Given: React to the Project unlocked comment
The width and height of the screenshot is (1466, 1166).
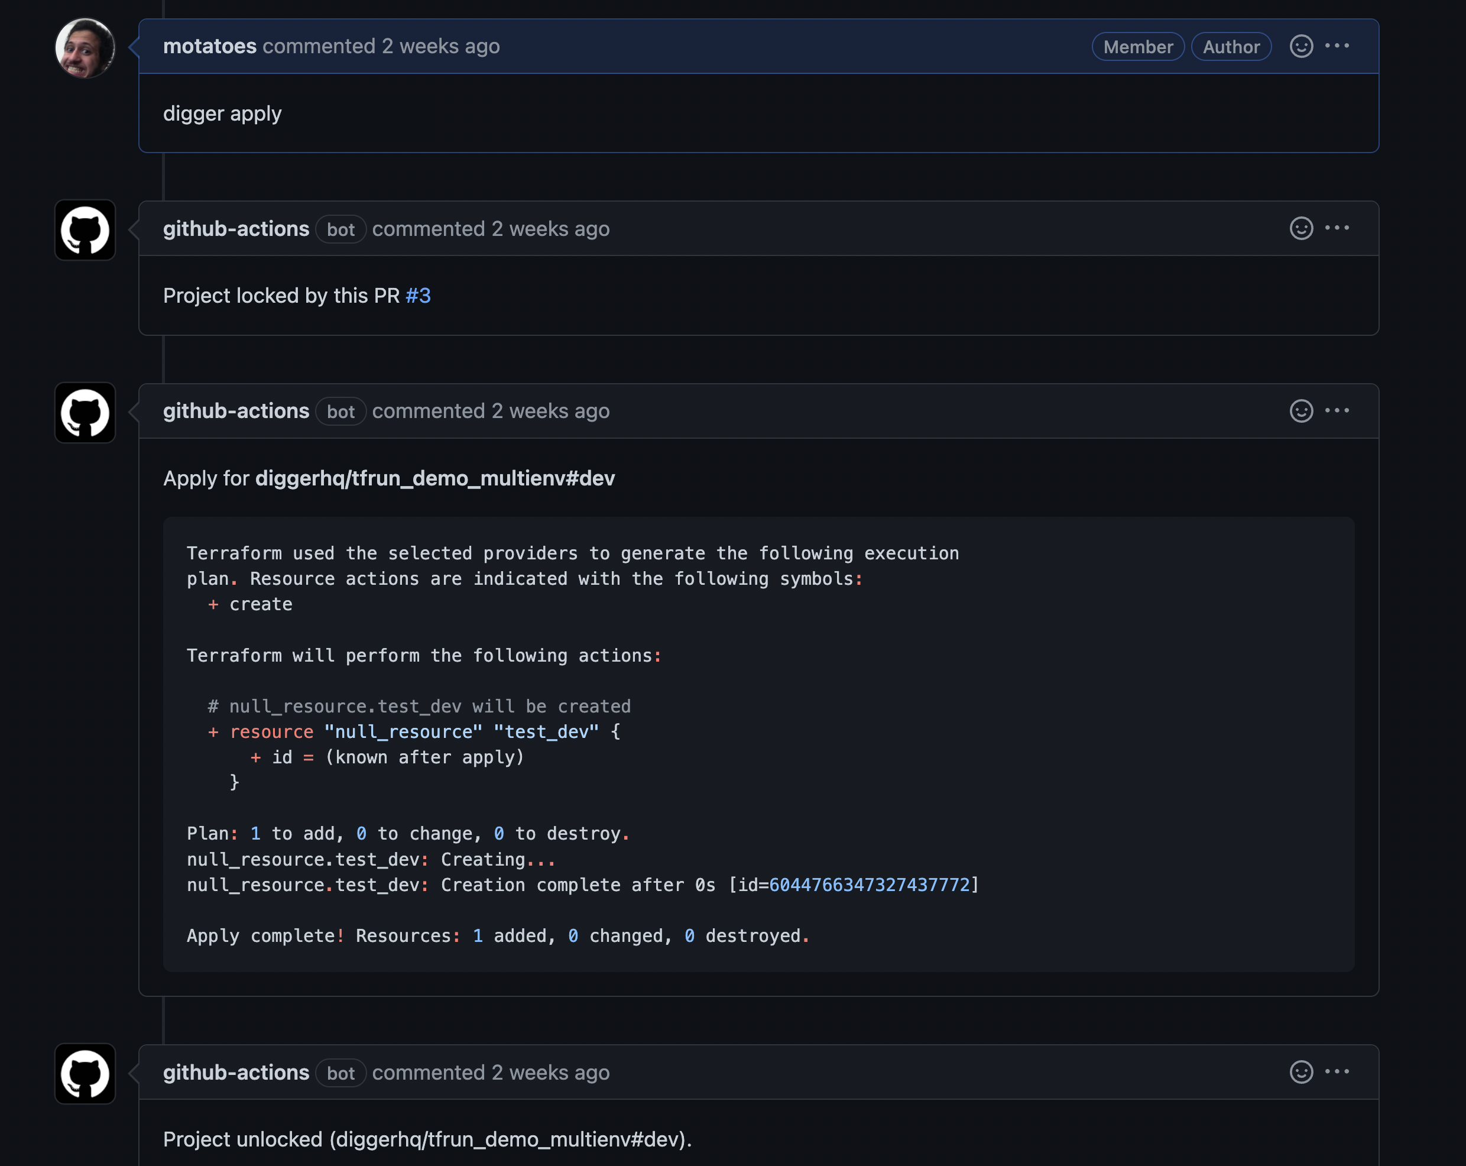Looking at the screenshot, I should 1300,1072.
